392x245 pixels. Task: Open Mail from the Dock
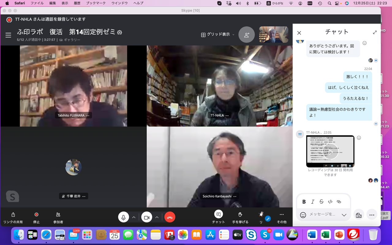[74, 235]
